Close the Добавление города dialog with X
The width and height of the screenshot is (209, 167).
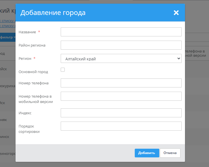(176, 13)
